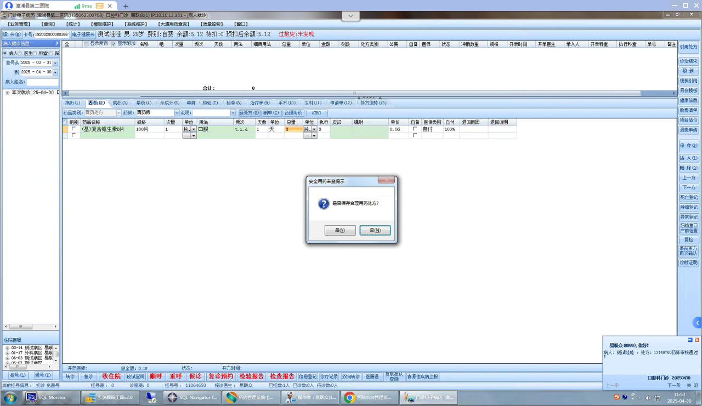Confirm with 是(Y) in the dialog
This screenshot has height=406, width=702.
click(x=340, y=231)
